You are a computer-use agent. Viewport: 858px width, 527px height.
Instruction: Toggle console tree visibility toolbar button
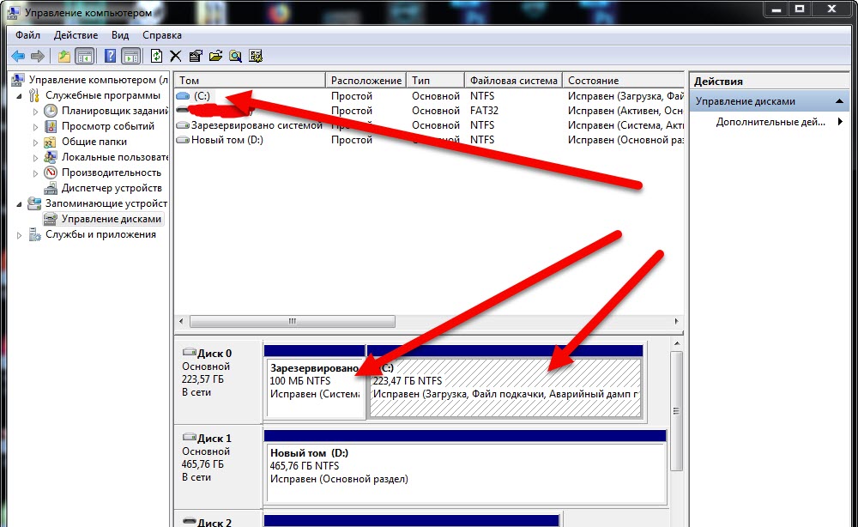[84, 56]
